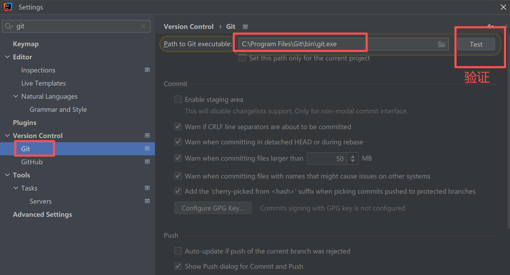Click the Editor tree item label

23,57
